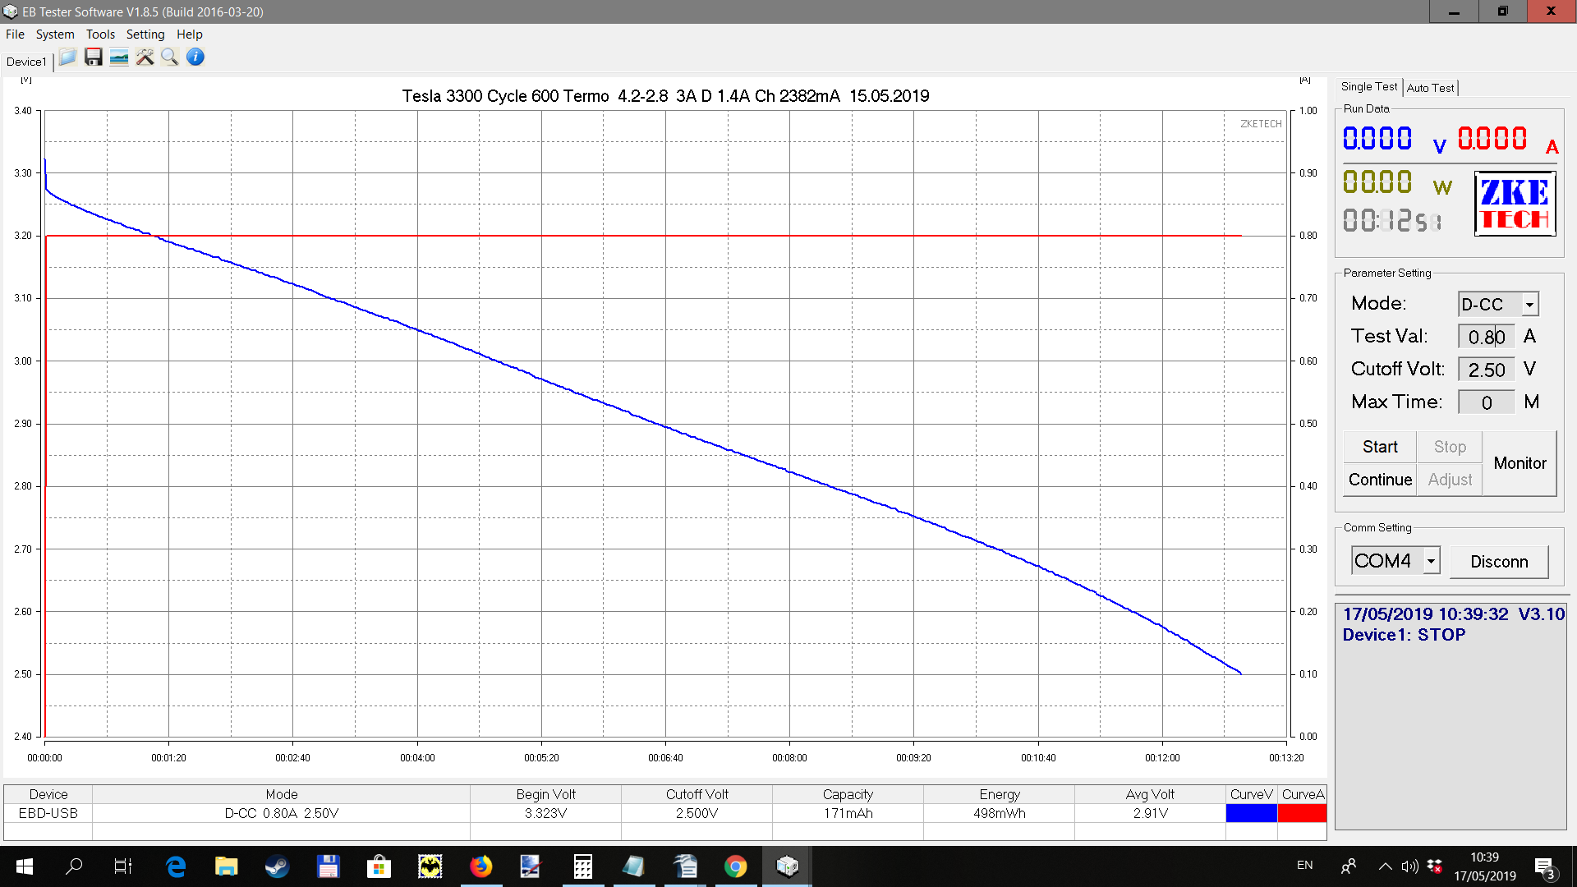Click the save floppy disk icon
1577x887 pixels.
pos(94,57)
